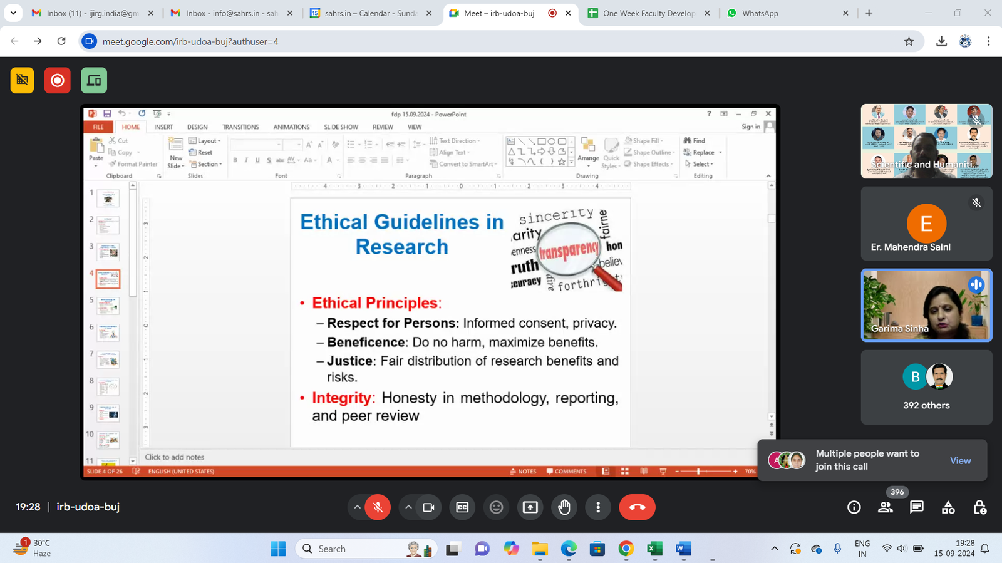
Task: Open system volume icon in tray
Action: tap(902, 549)
